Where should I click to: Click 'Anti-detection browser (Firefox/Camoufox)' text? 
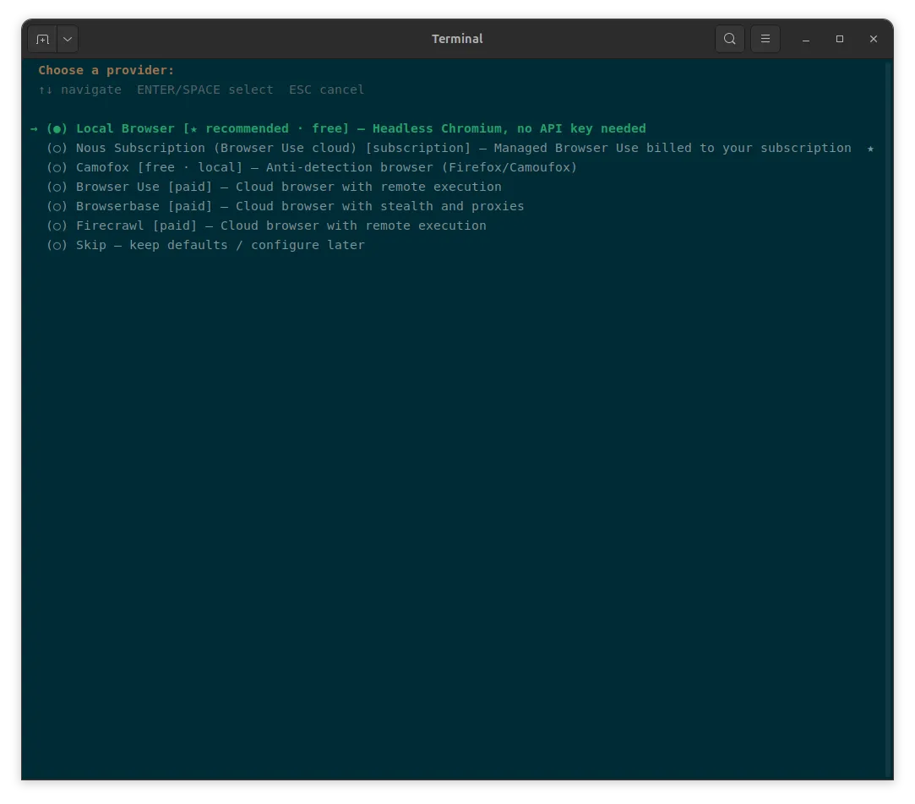tap(422, 167)
